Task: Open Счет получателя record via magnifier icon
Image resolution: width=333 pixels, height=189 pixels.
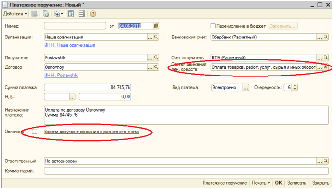Action: 325,57
